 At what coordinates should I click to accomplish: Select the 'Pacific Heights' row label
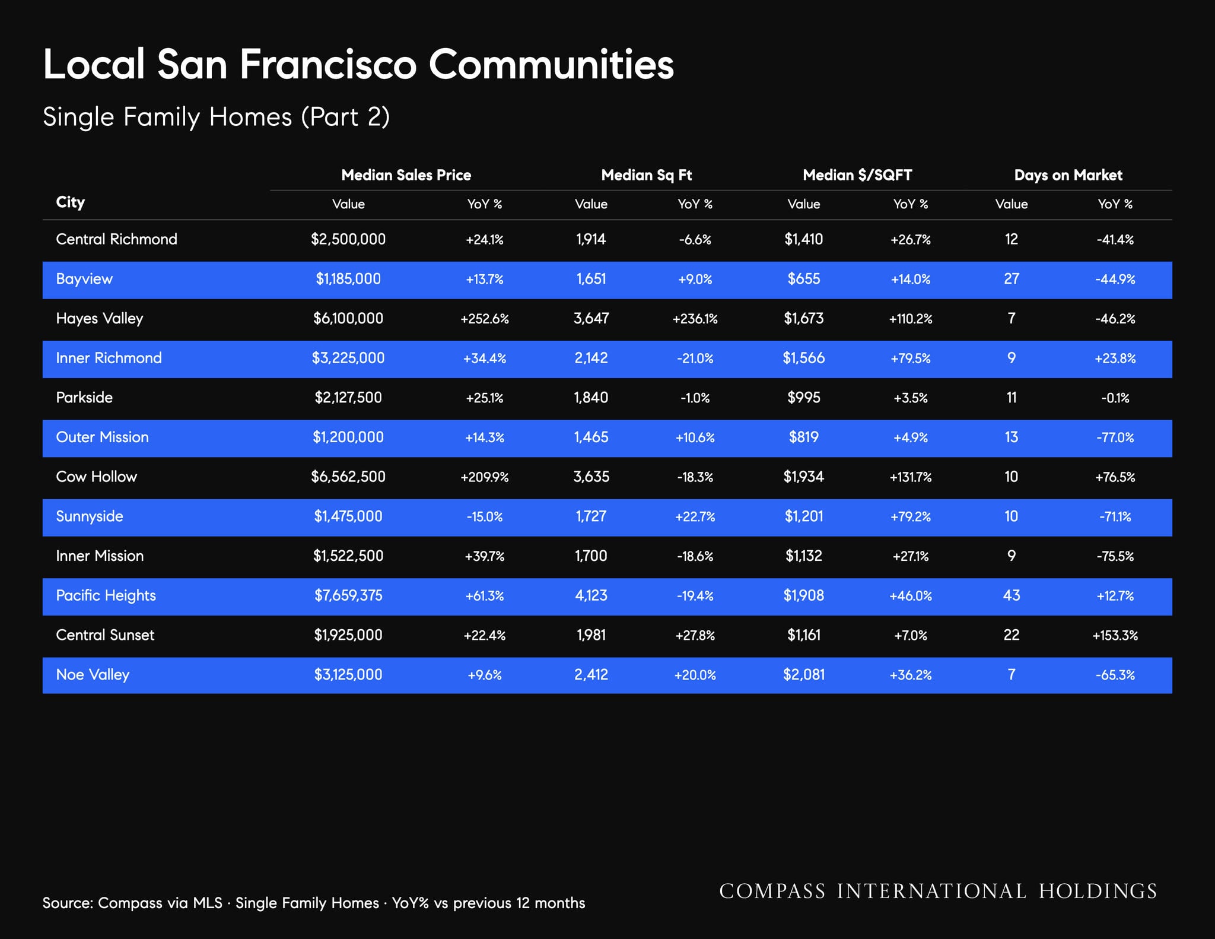(106, 596)
